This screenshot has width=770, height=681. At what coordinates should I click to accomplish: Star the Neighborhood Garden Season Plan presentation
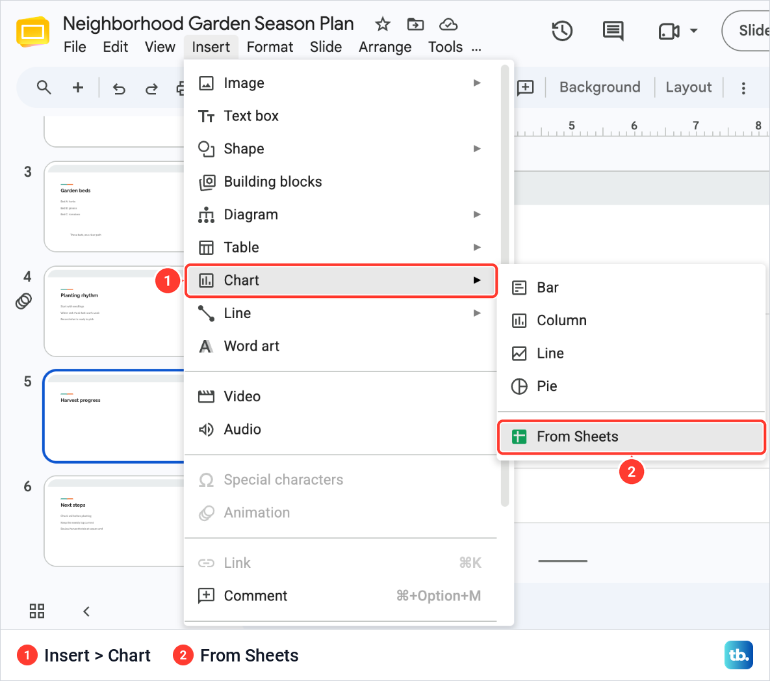click(383, 24)
